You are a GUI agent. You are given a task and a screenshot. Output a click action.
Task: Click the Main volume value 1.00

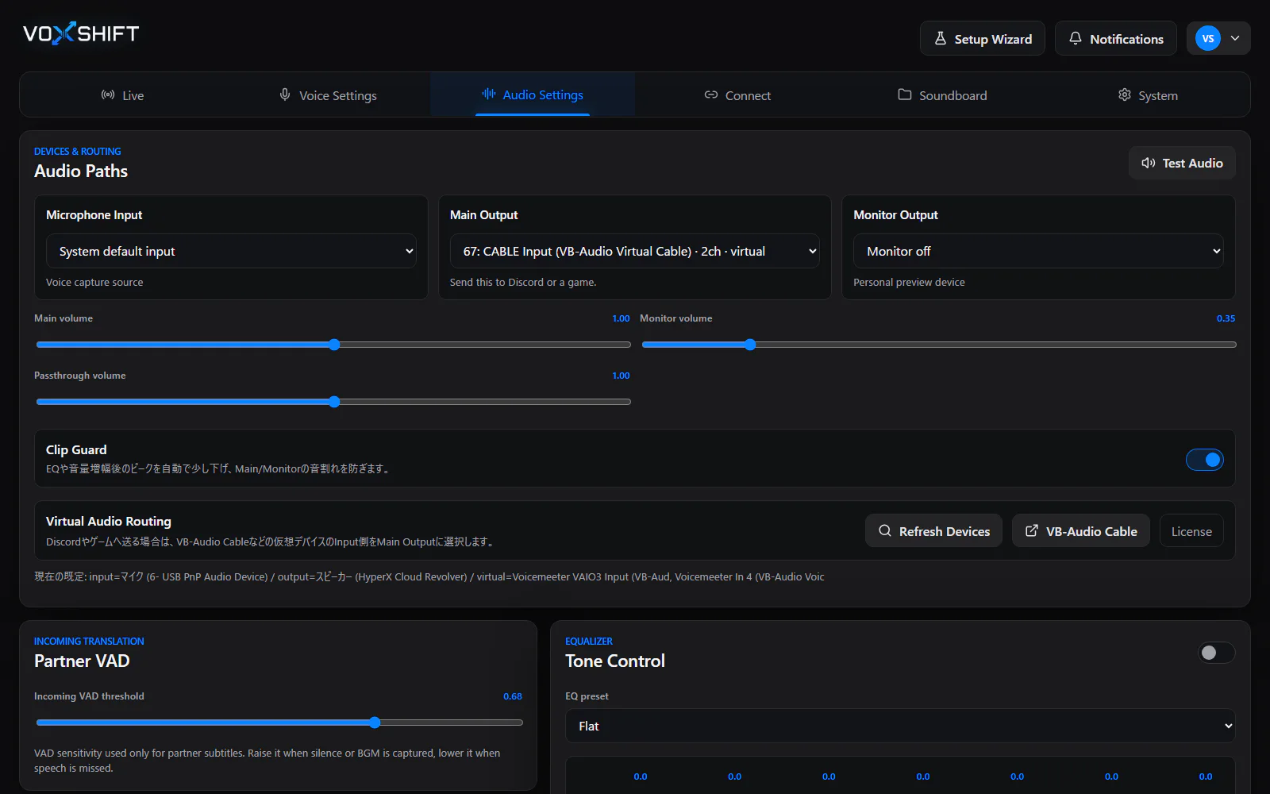coord(621,318)
